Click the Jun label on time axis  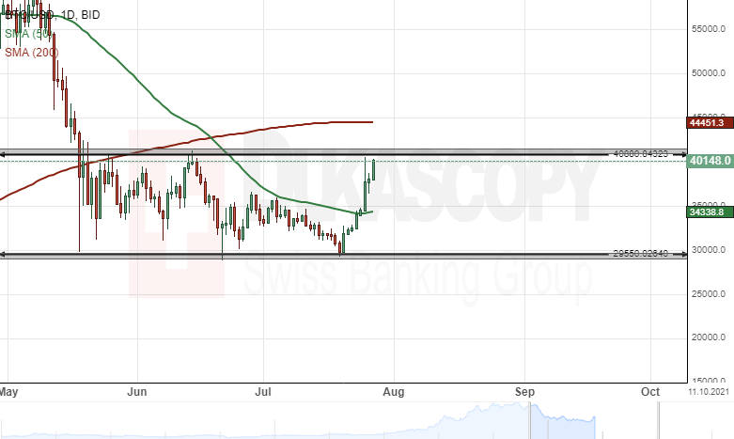click(137, 392)
